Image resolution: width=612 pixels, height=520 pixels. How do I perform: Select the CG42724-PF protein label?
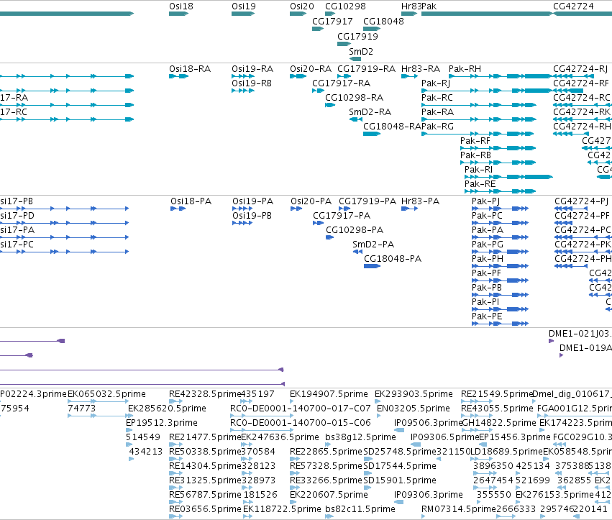coord(582,216)
